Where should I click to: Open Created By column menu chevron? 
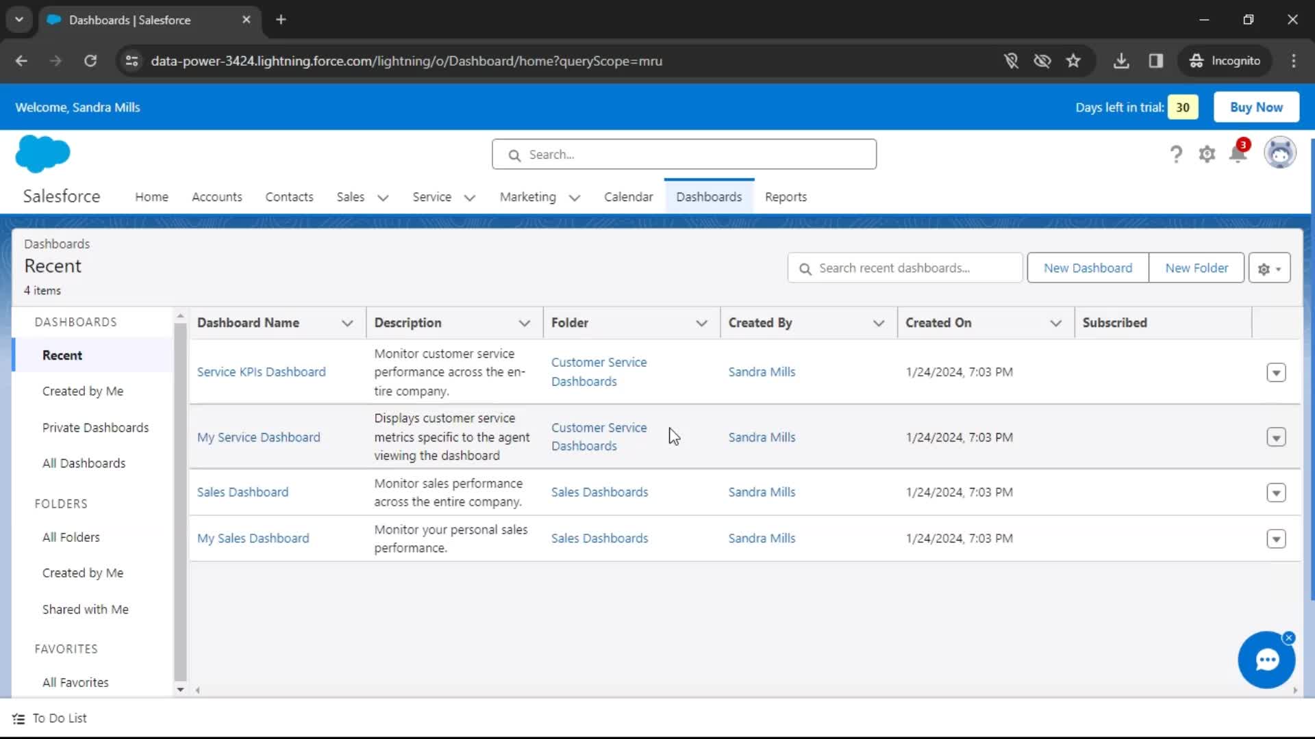tap(879, 323)
